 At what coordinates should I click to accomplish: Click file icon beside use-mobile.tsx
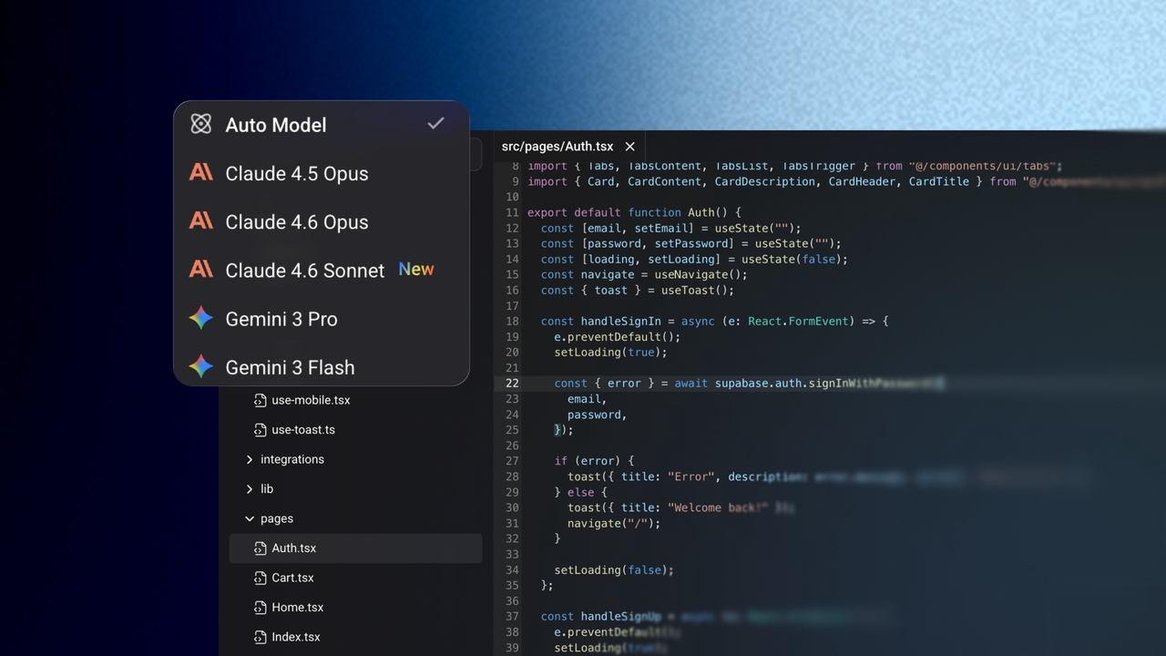click(x=260, y=400)
